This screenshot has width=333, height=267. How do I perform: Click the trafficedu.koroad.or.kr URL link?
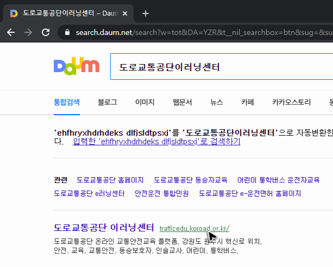(x=194, y=229)
